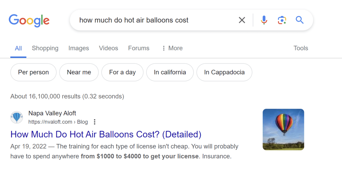Click the rainbow hot air balloon thumbnail

[283, 129]
